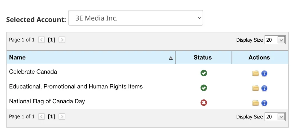This screenshot has width=298, height=135.
Task: Toggle the Name column sort triangle
Action: click(171, 58)
